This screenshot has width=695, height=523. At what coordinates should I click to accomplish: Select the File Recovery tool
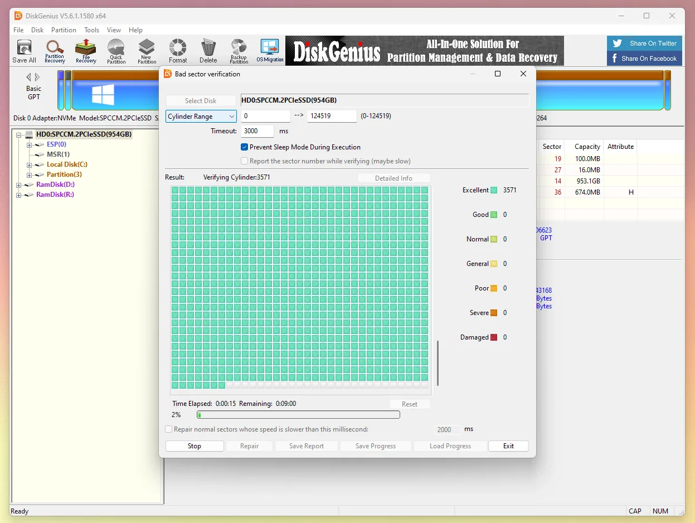tap(85, 51)
